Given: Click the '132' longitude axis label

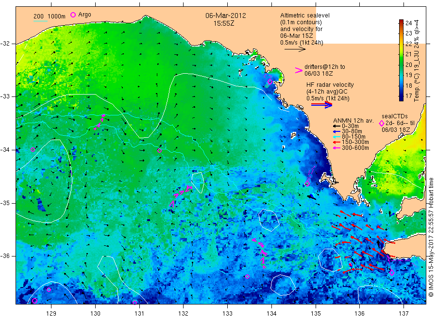Looking at the screenshot, I should point(184,314).
